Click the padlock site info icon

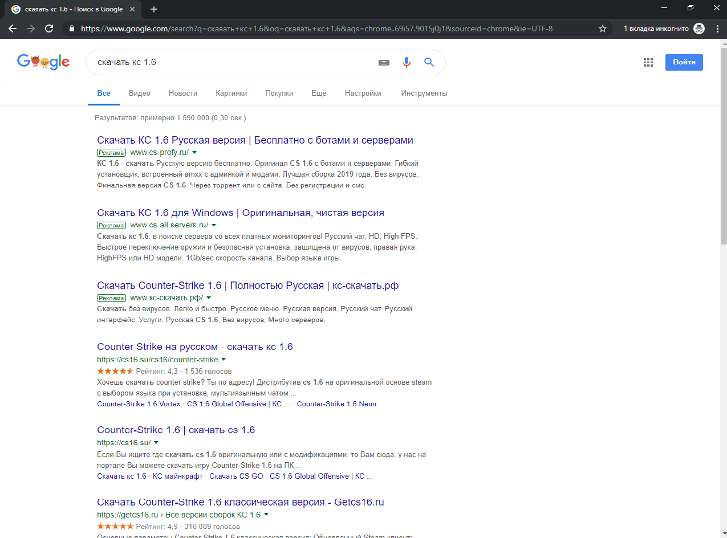tap(72, 28)
